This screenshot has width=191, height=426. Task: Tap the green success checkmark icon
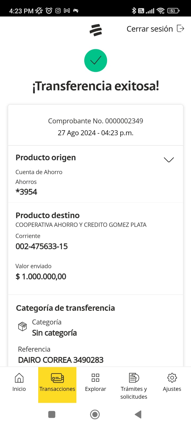(95, 60)
